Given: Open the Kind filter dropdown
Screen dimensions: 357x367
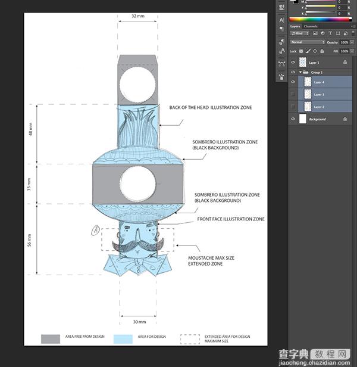Looking at the screenshot, I should (300, 33).
